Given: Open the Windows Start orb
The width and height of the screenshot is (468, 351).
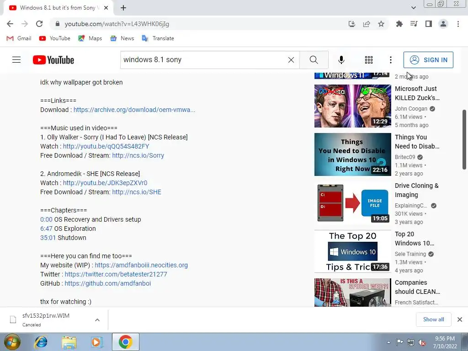Looking at the screenshot, I should [x=11, y=342].
